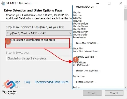Image resolution: width=127 pixels, height=99 pixels.
Task: Open the Step 2 distribution dropdown arrow
Action: tap(70, 46)
